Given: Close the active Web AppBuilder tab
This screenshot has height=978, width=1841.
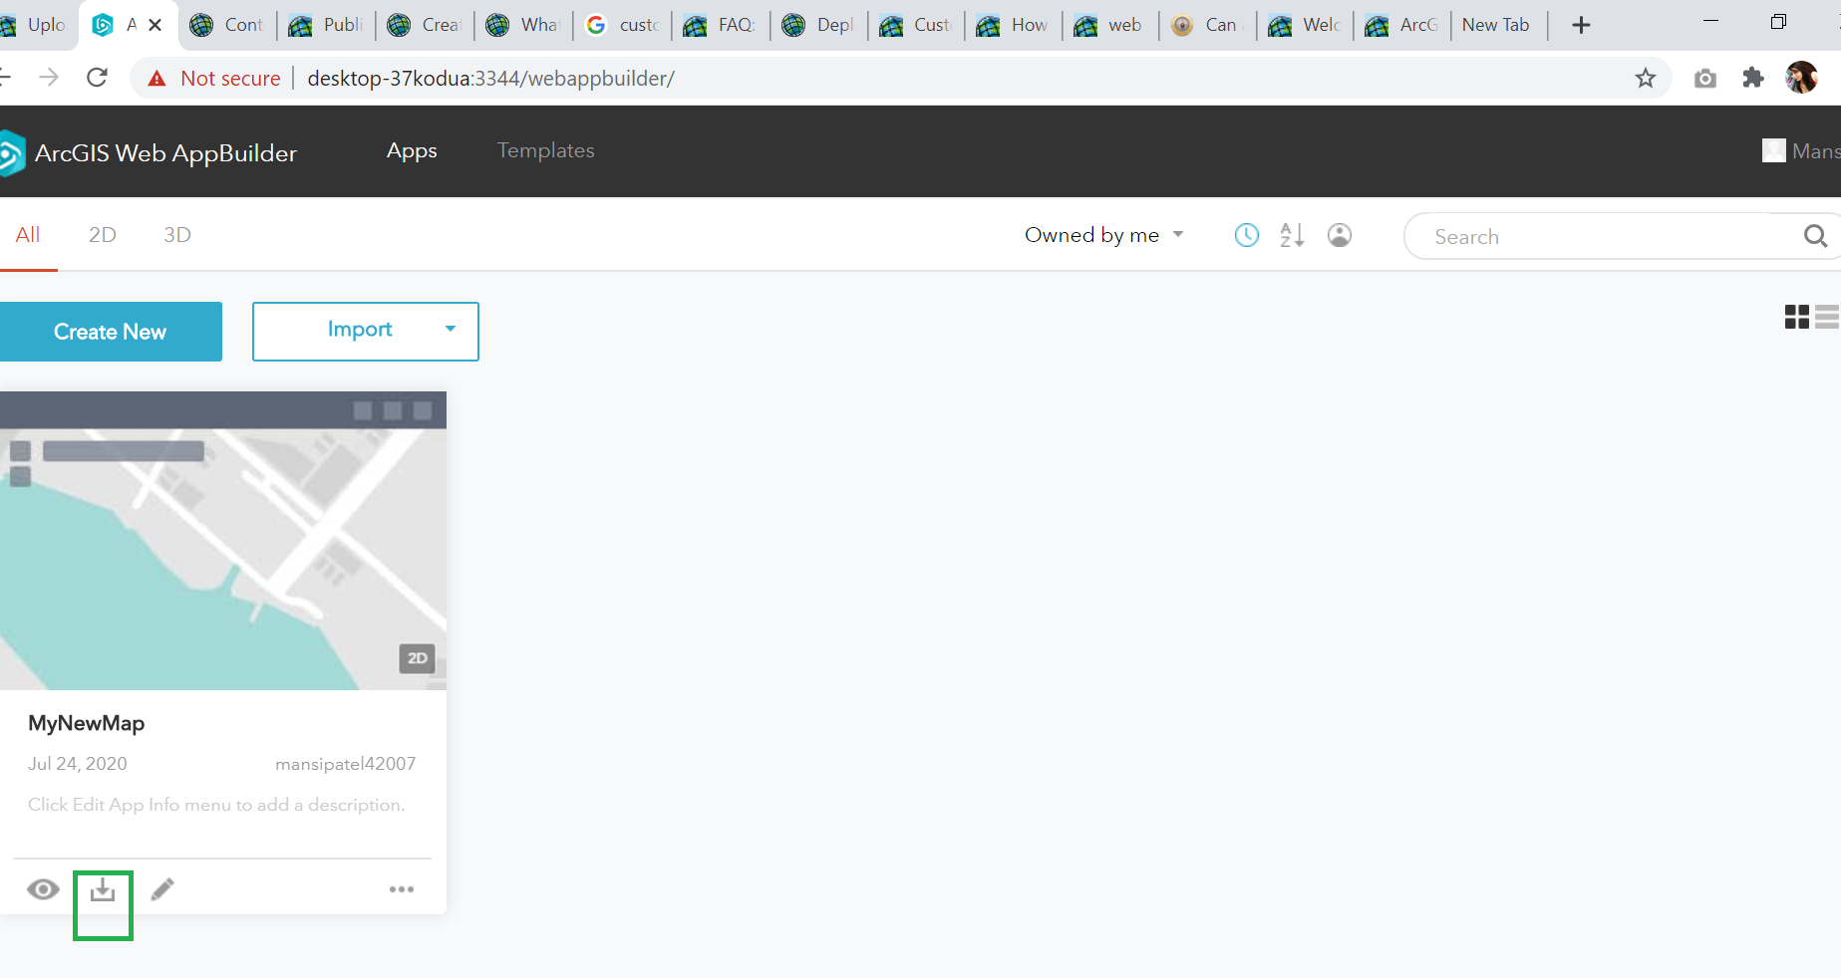Looking at the screenshot, I should pyautogui.click(x=154, y=25).
